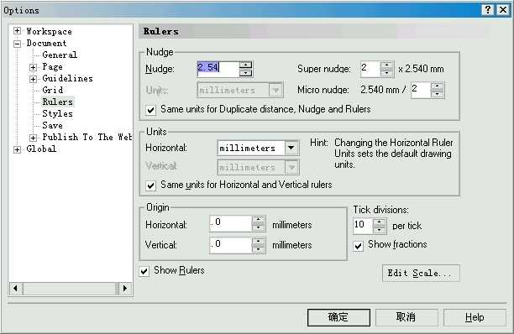
Task: Open the Edit Scale dialog button
Action: [421, 273]
